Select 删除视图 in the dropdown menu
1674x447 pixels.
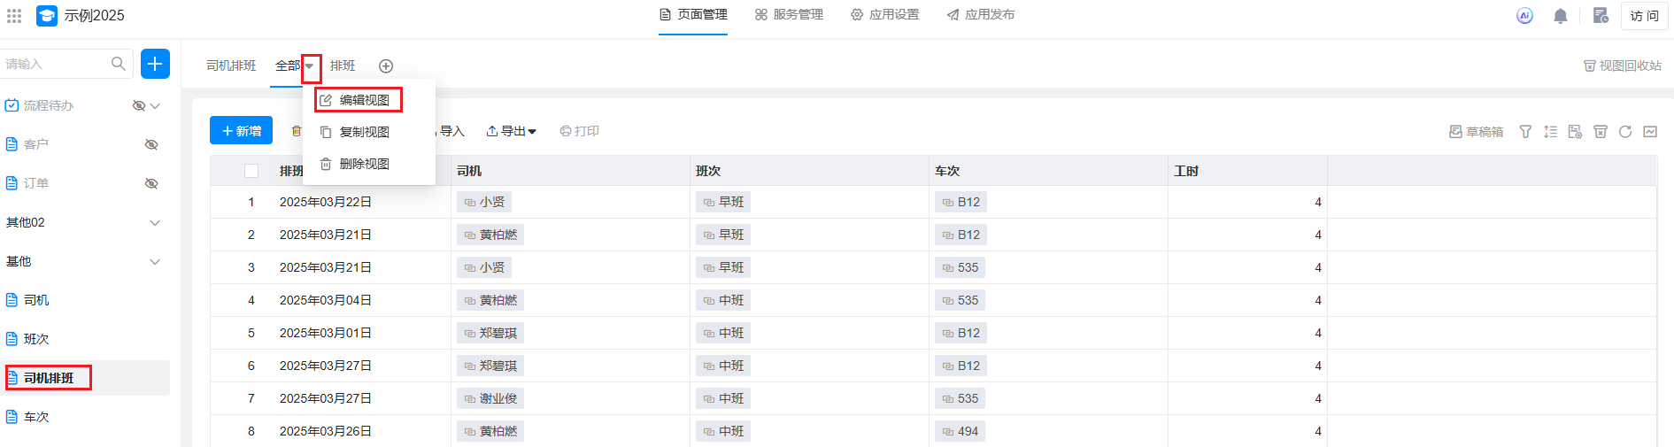click(x=364, y=164)
